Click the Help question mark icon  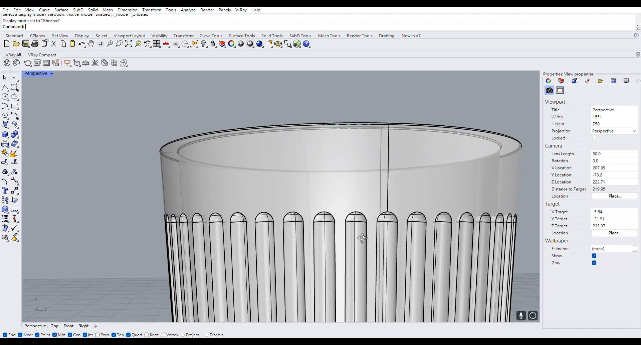tap(306, 44)
